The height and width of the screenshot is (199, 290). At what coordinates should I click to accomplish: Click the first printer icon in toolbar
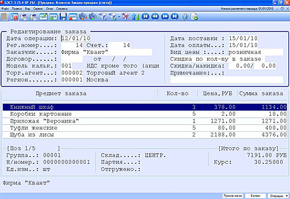23,17
